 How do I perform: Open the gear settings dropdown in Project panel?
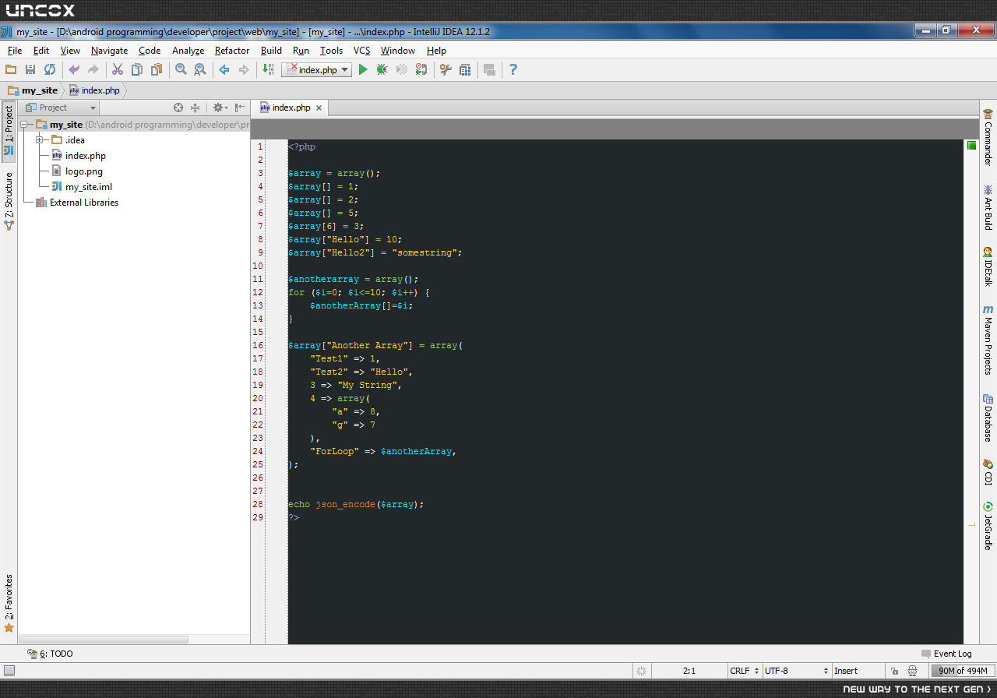tap(220, 108)
